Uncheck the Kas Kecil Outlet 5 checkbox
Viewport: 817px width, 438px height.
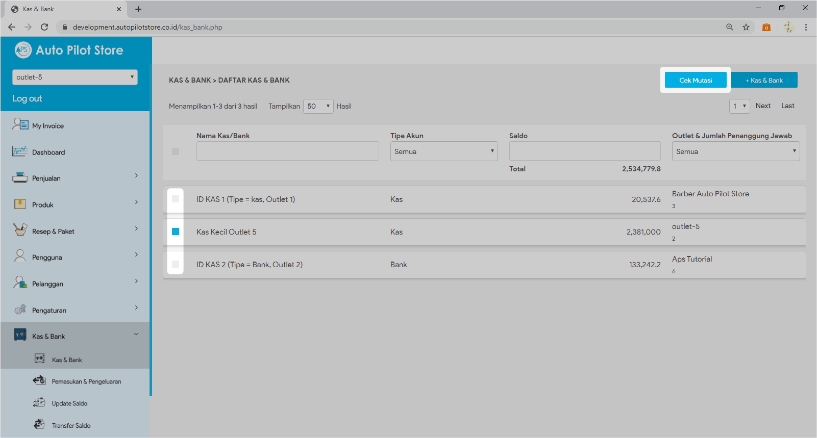click(x=176, y=231)
